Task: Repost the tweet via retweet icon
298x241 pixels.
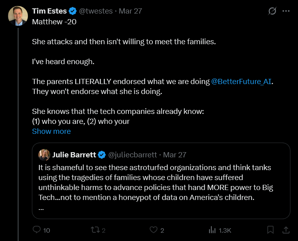Action: (x=95, y=230)
